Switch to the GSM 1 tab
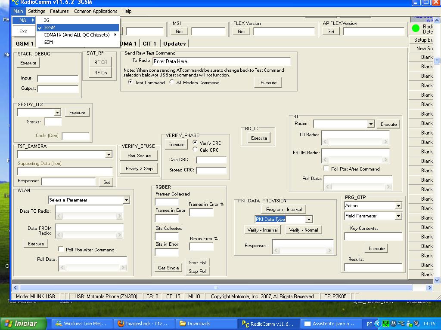The width and height of the screenshot is (441, 330). pos(24,44)
